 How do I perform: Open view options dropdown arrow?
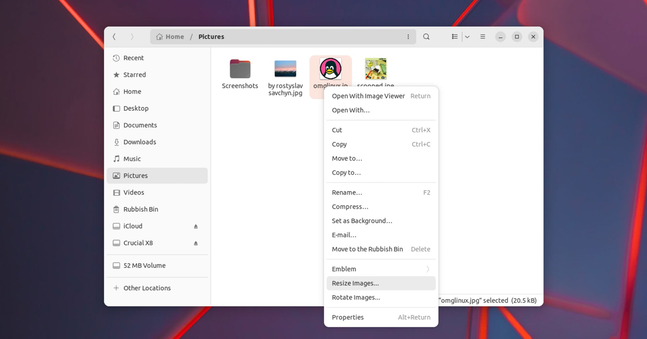coord(467,37)
